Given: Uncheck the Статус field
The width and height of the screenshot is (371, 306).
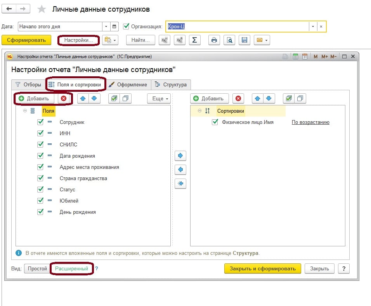Looking at the screenshot, I should pyautogui.click(x=40, y=189).
